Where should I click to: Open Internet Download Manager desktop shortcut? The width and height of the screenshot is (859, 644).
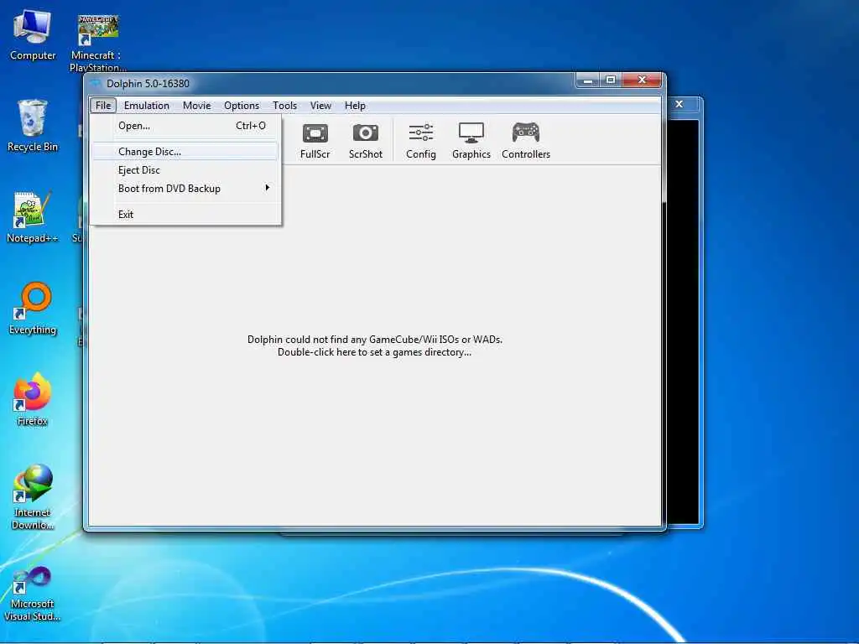pos(33,496)
